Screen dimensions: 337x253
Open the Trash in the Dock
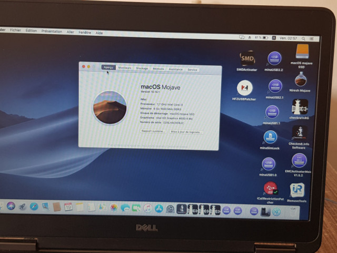[292, 212]
